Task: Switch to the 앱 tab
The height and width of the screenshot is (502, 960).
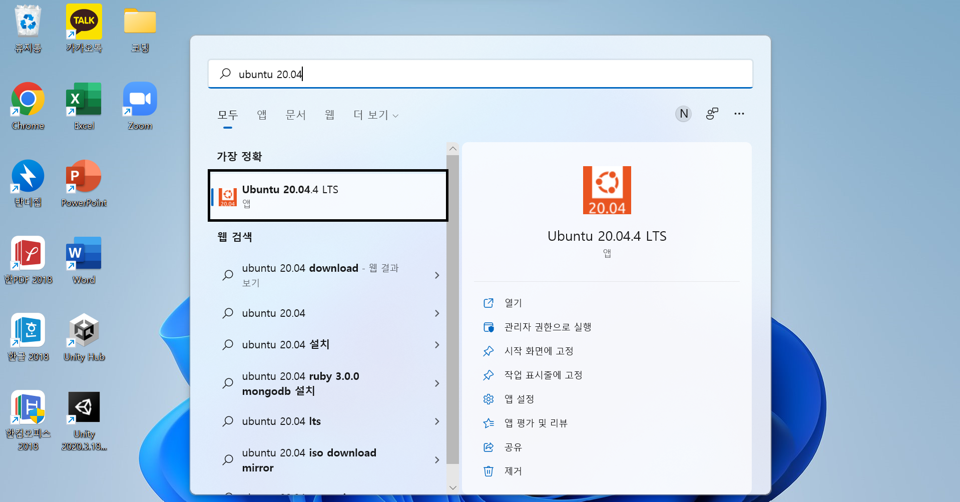Action: [x=262, y=115]
